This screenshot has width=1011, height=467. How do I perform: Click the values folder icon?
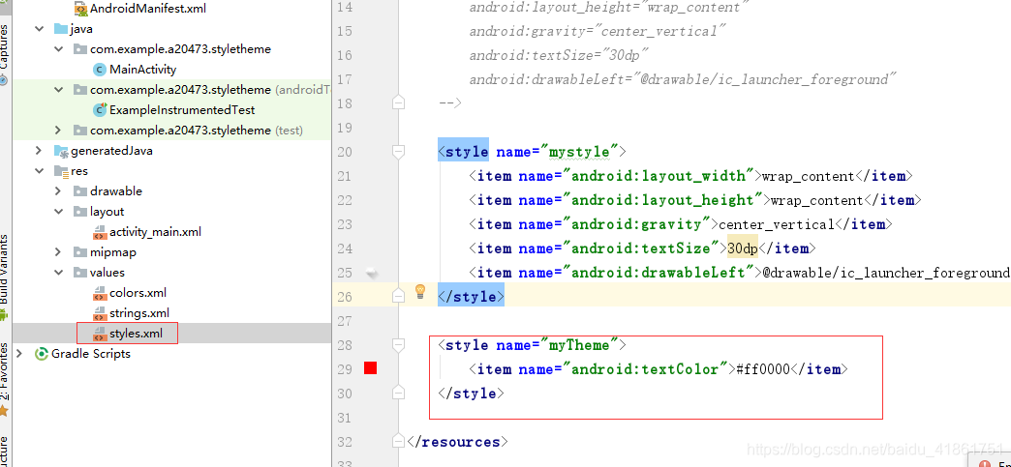point(80,273)
